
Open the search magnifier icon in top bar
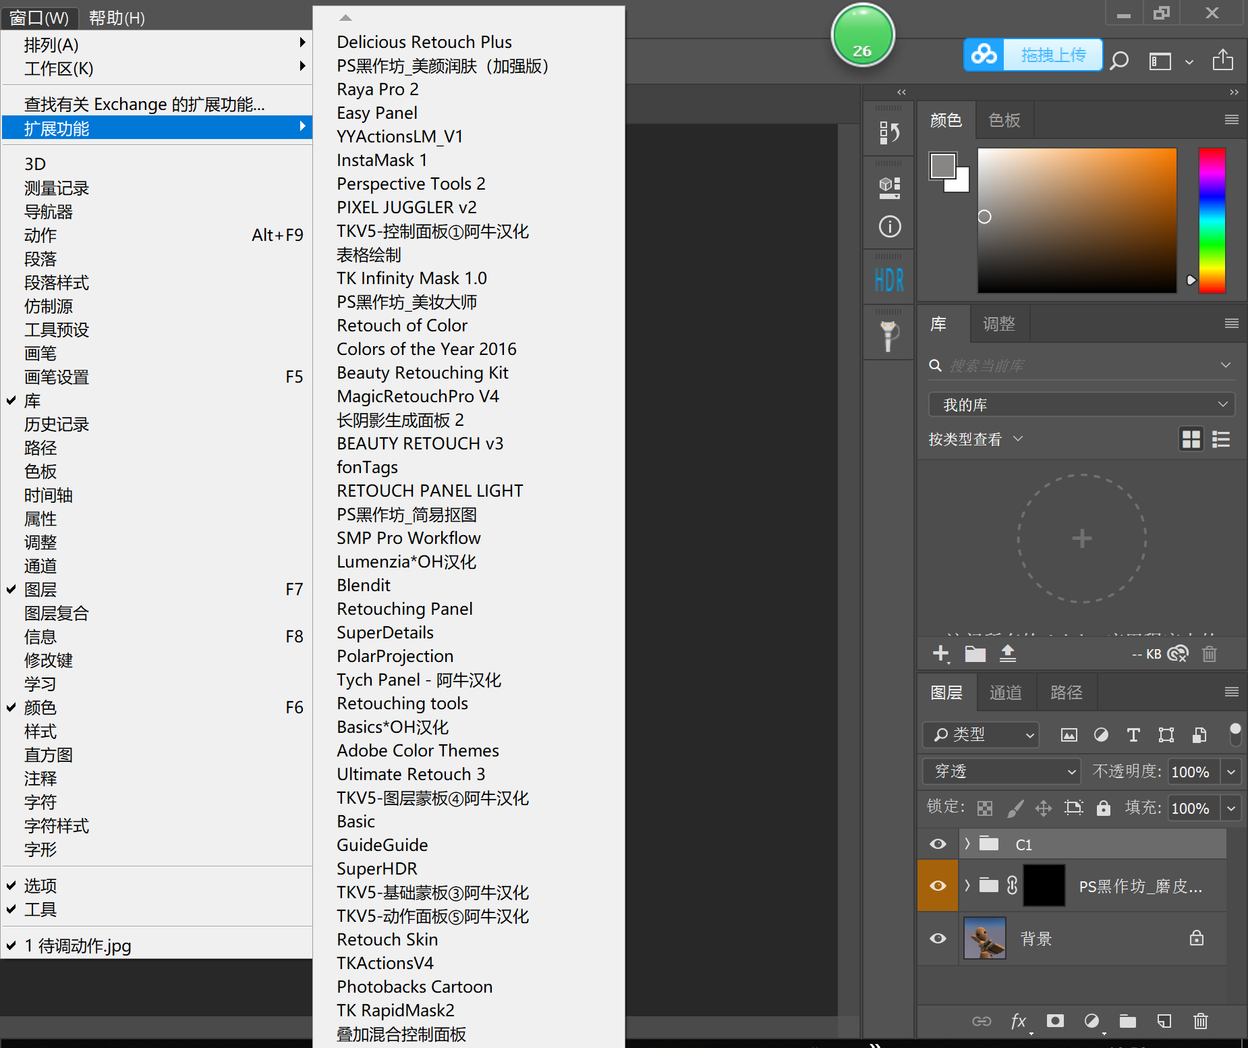coord(1120,61)
